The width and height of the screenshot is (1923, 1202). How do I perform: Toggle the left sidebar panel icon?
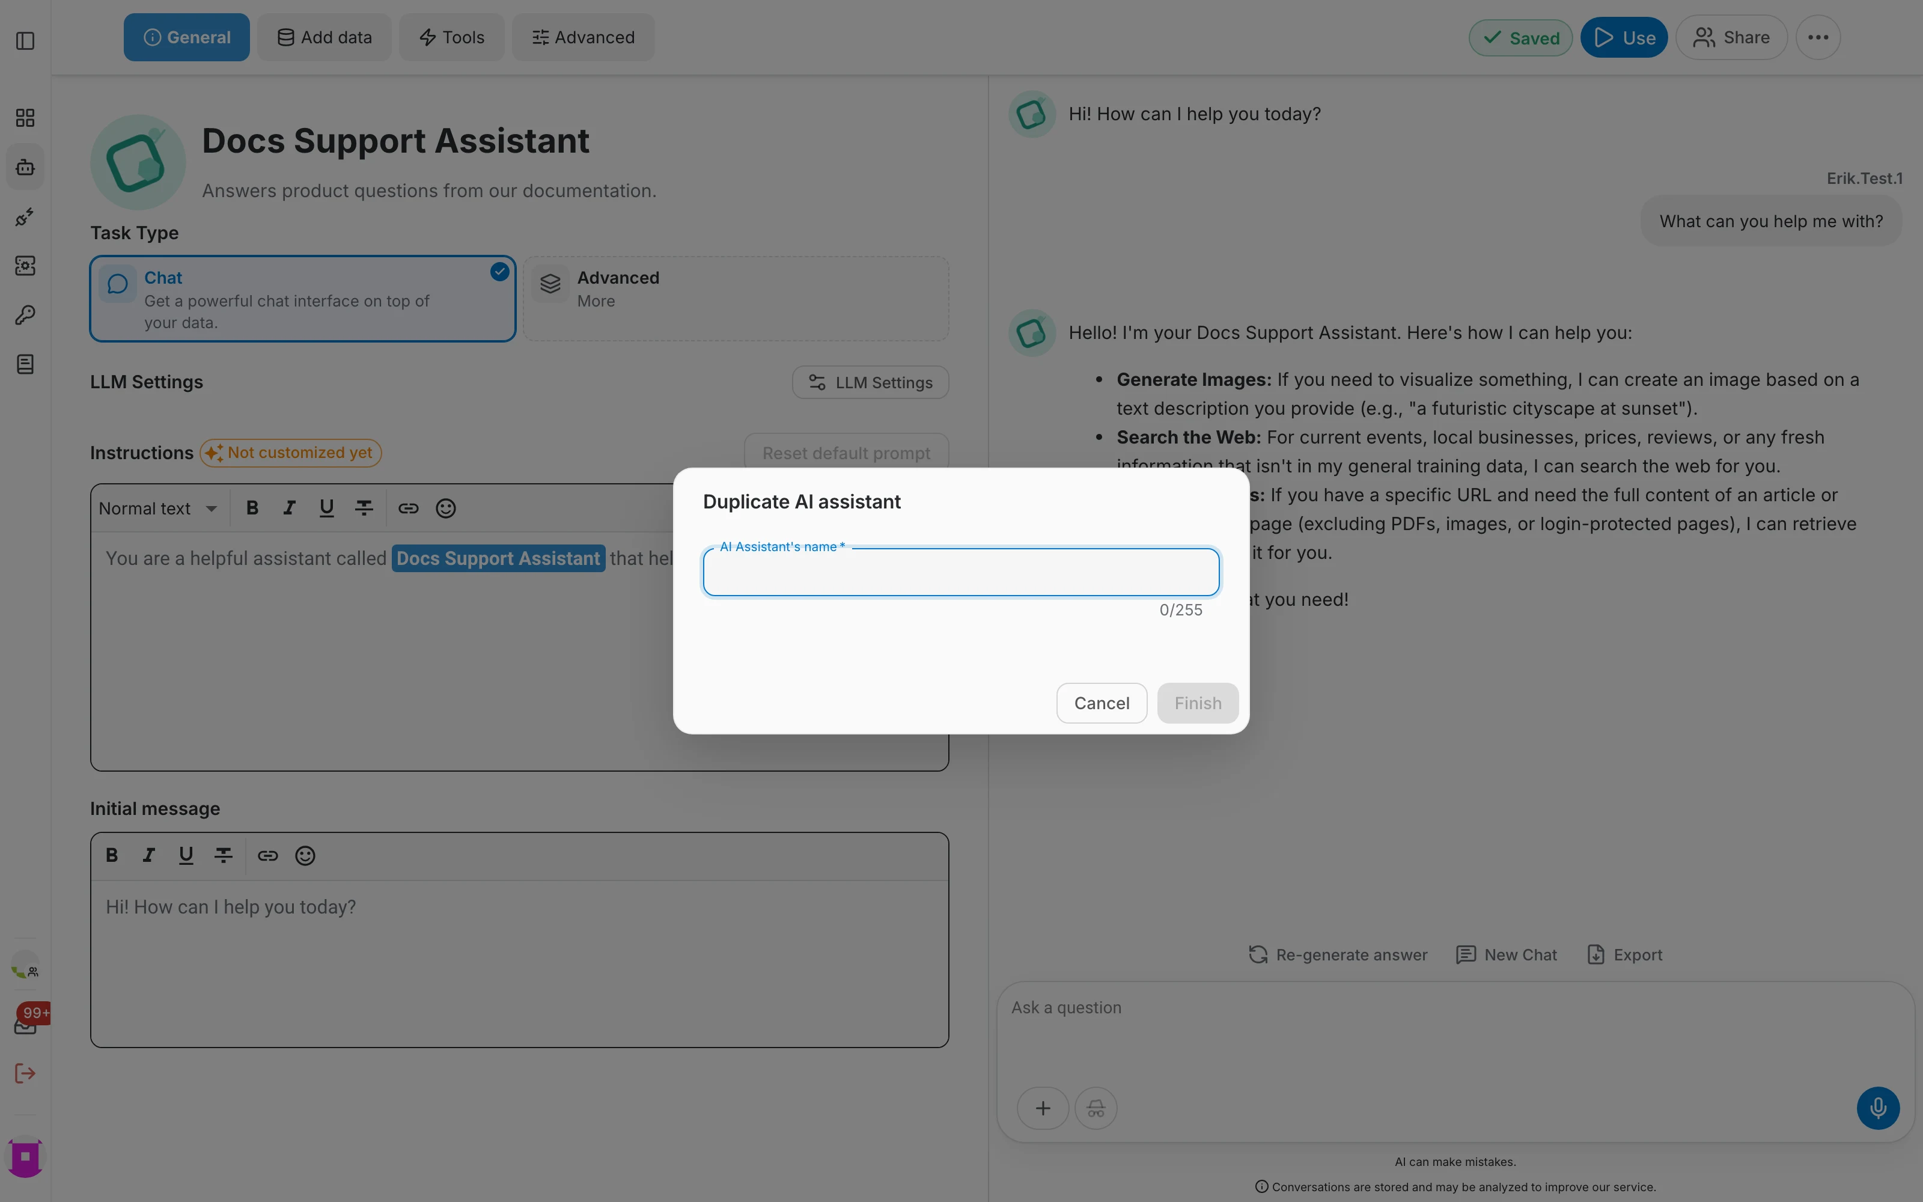[25, 40]
